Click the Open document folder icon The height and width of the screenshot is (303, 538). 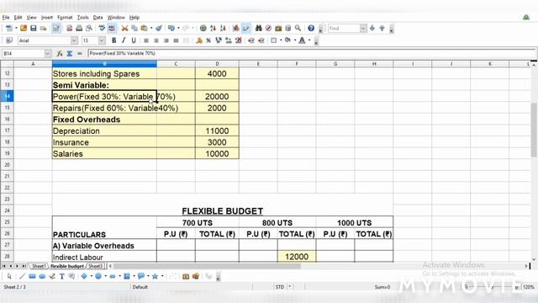pyautogui.click(x=24, y=29)
